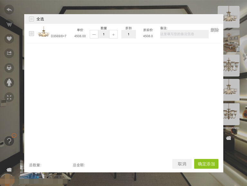Decrease quantity with the minus button

[94, 34]
